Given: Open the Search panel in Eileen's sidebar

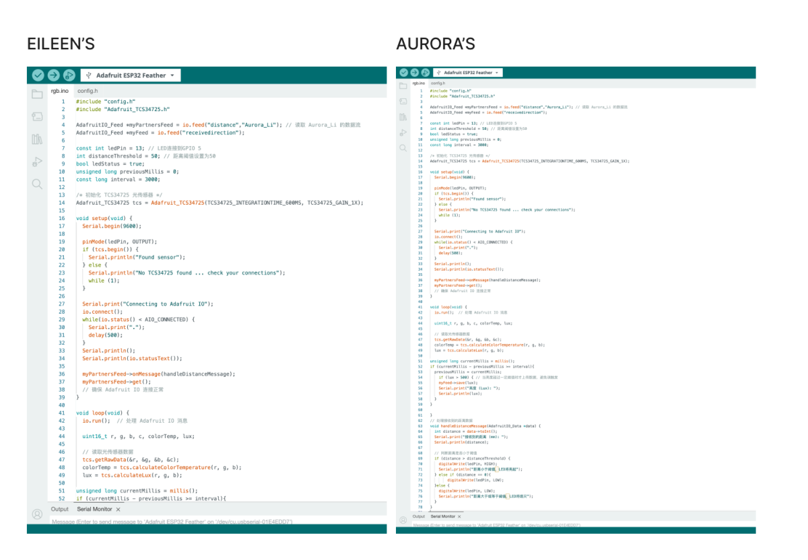Looking at the screenshot, I should pyautogui.click(x=37, y=184).
